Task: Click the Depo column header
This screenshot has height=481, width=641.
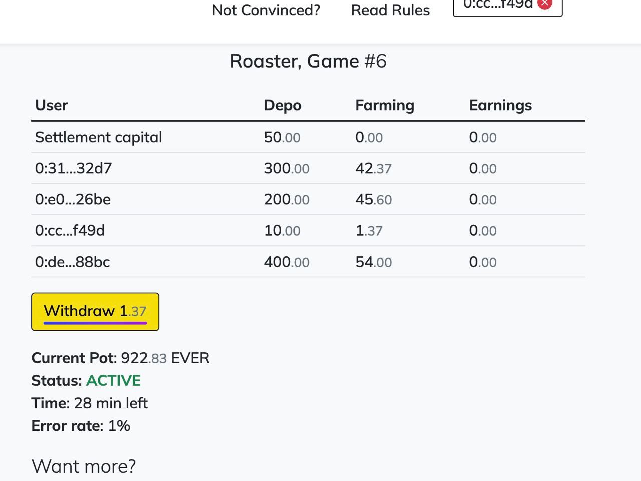Action: point(282,105)
